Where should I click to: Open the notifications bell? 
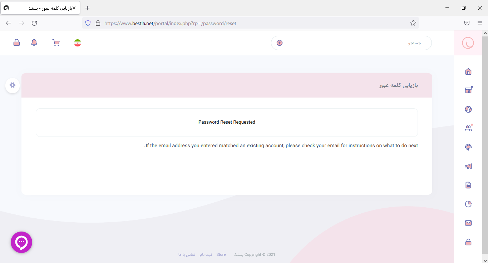click(x=34, y=43)
